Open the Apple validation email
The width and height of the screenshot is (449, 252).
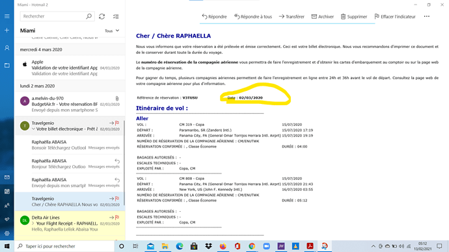70,68
